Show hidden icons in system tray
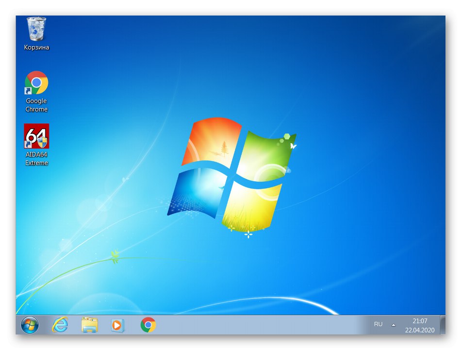The image size is (461, 350). click(394, 325)
